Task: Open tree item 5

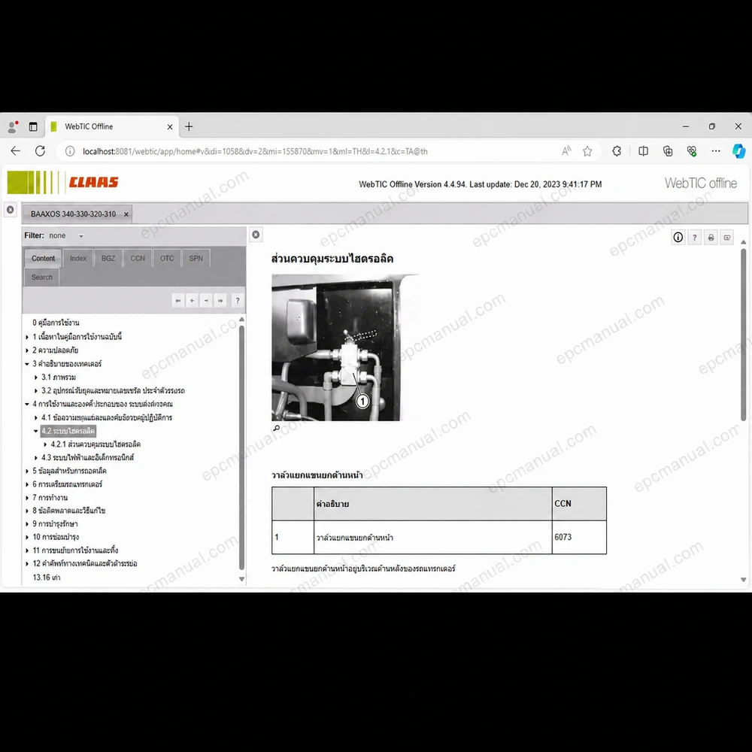Action: (69, 471)
